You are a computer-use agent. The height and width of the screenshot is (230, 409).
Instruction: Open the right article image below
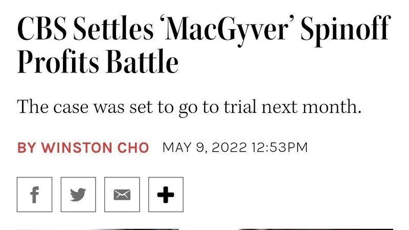[315, 228]
